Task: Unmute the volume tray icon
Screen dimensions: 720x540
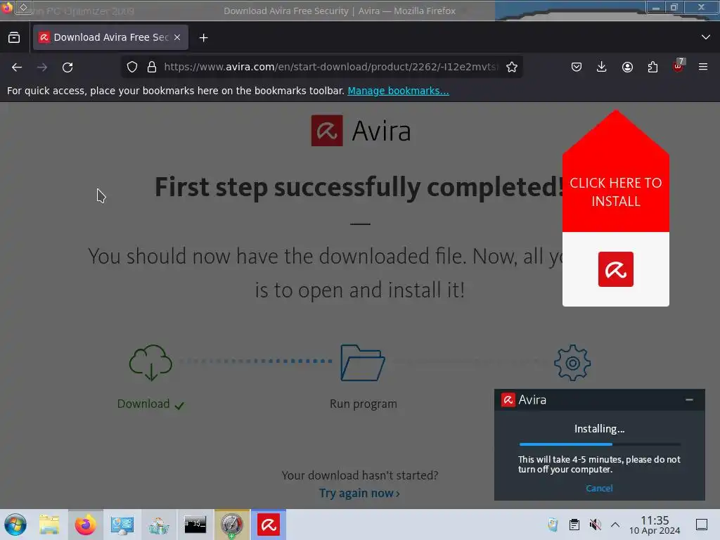Action: (x=595, y=525)
